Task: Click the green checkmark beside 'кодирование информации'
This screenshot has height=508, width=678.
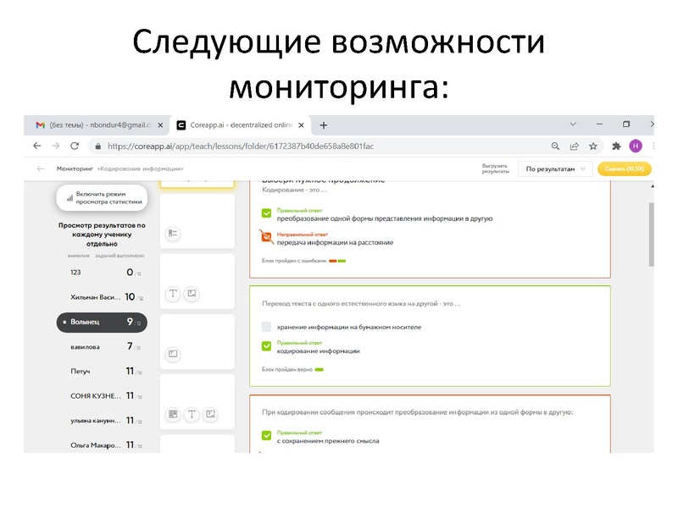Action: 269,344
